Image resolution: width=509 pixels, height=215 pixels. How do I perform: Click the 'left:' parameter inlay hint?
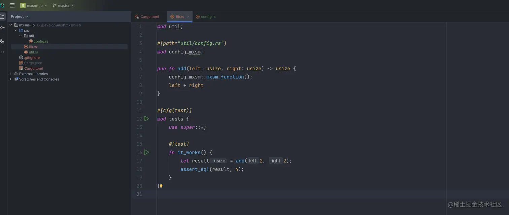(253, 161)
